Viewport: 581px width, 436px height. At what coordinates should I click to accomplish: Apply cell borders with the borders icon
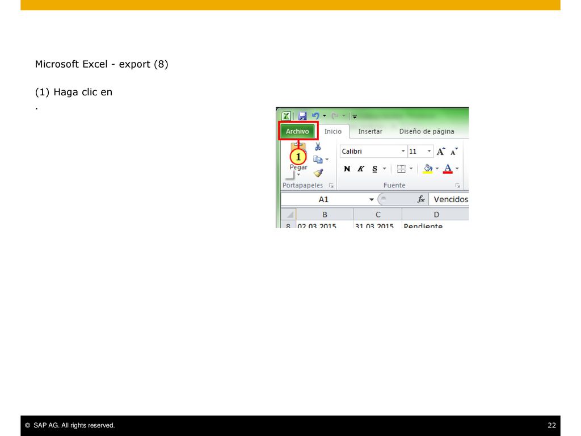click(401, 169)
